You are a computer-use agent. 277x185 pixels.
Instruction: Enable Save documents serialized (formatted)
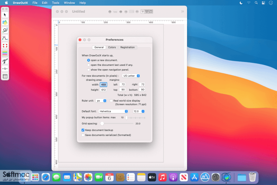click(83, 135)
